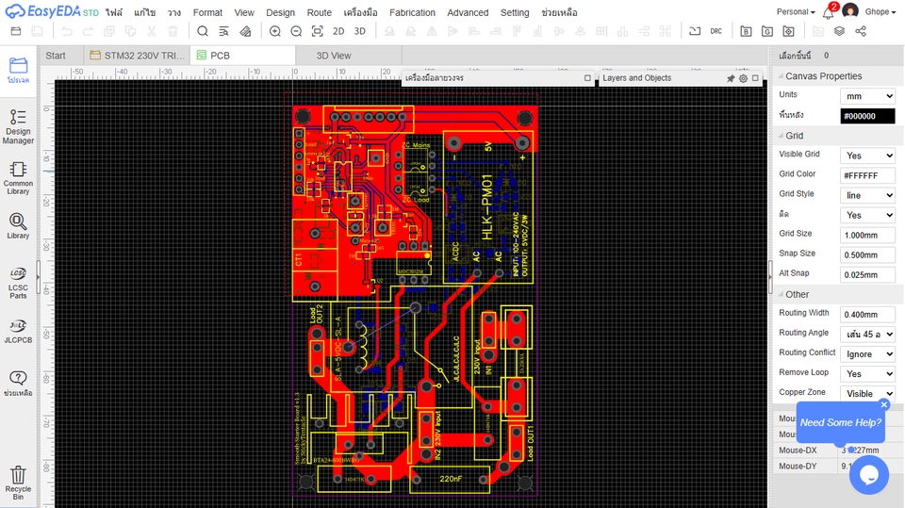Open the Project panel in left sidebar

tap(18, 71)
